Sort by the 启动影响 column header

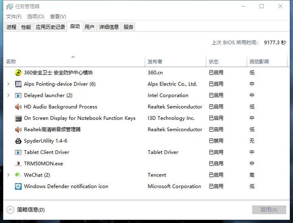pos(267,61)
